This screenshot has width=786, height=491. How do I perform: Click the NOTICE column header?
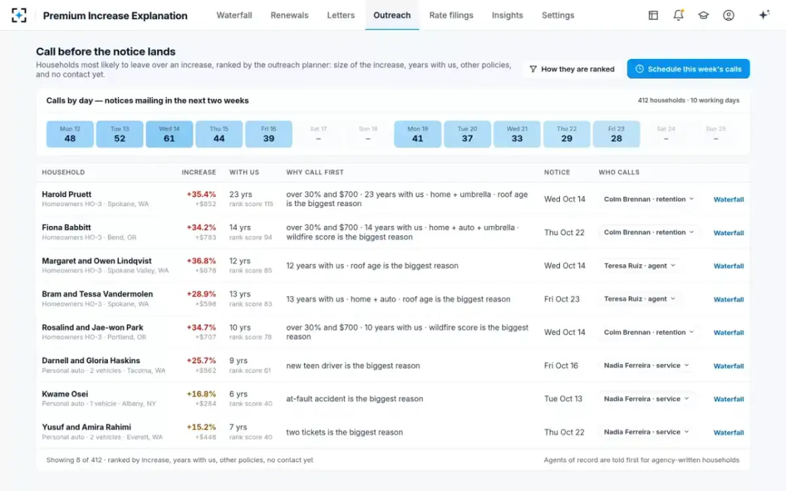click(x=557, y=172)
